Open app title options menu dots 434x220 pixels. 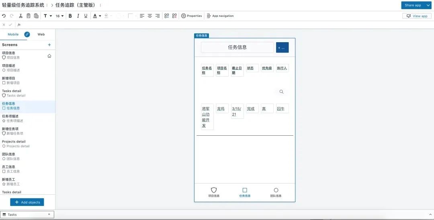pos(47,5)
